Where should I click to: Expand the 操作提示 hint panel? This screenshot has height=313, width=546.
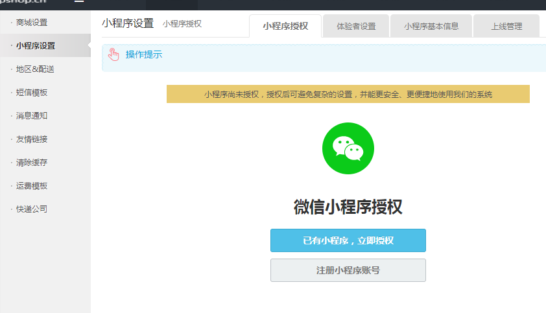click(143, 55)
